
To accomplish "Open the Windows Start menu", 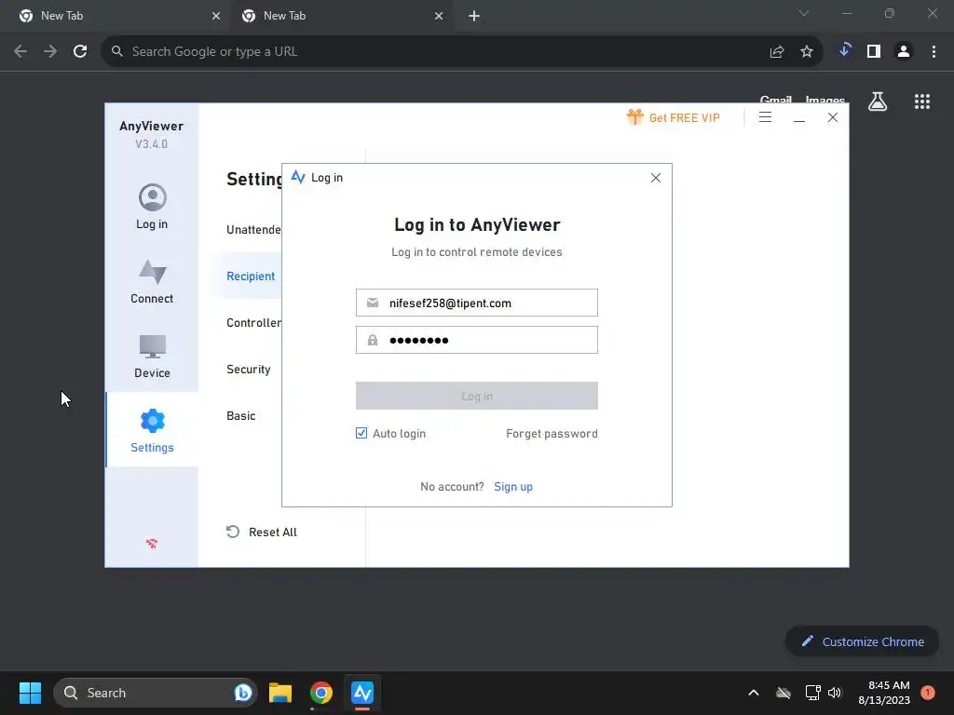I will pos(30,693).
